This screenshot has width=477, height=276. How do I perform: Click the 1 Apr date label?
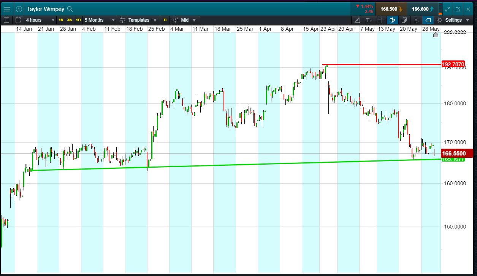(x=265, y=29)
